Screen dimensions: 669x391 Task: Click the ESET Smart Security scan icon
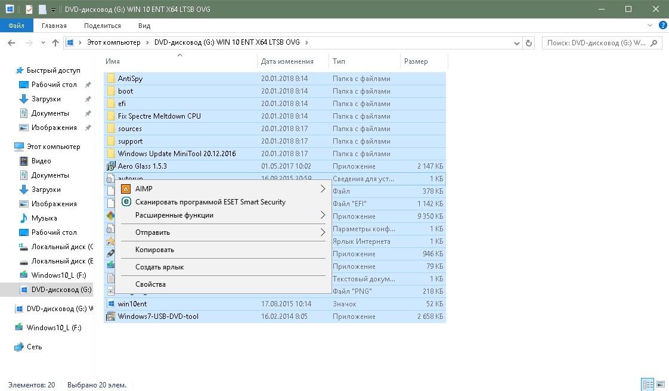tap(126, 201)
